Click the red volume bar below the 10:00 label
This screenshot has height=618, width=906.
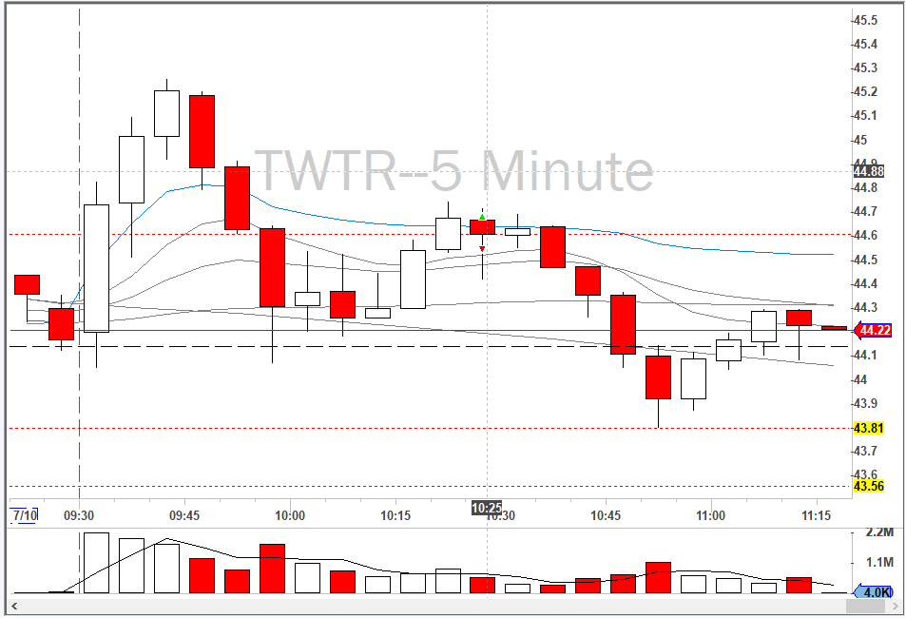coord(272,569)
